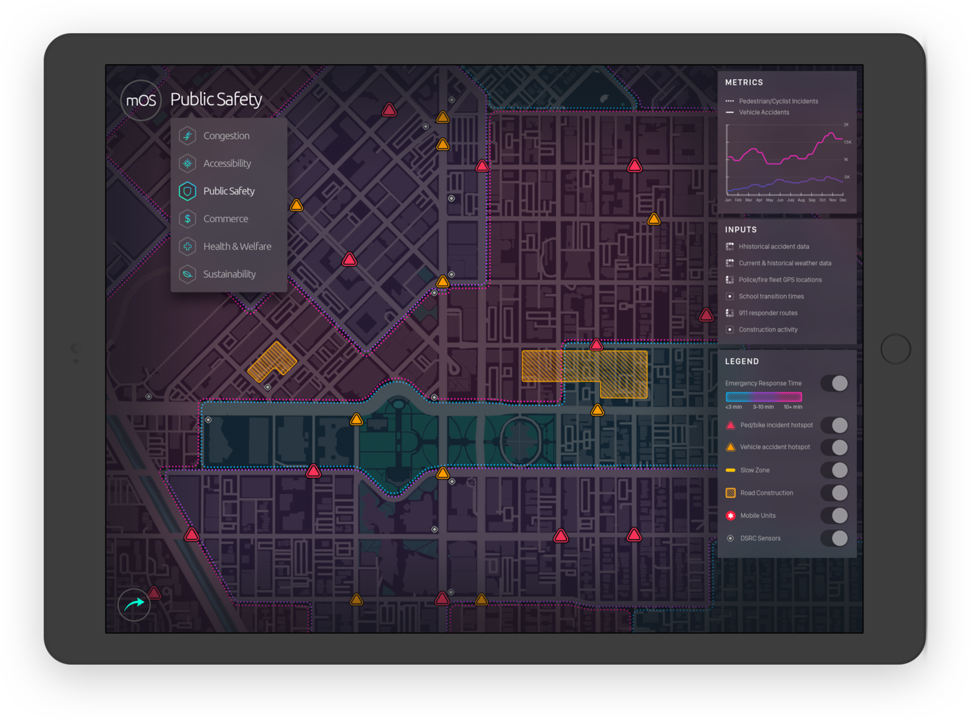Select the Congestion hexagon icon
Viewport: 971px width, 720px height.
click(188, 136)
